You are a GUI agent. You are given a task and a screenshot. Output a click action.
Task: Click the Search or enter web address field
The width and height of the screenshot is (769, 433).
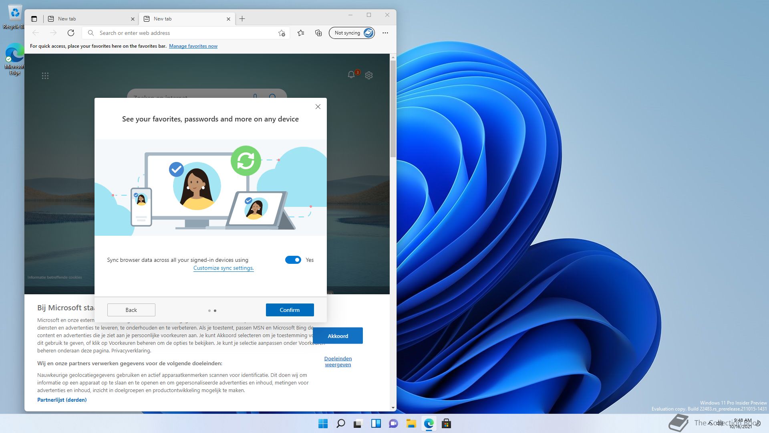point(186,33)
